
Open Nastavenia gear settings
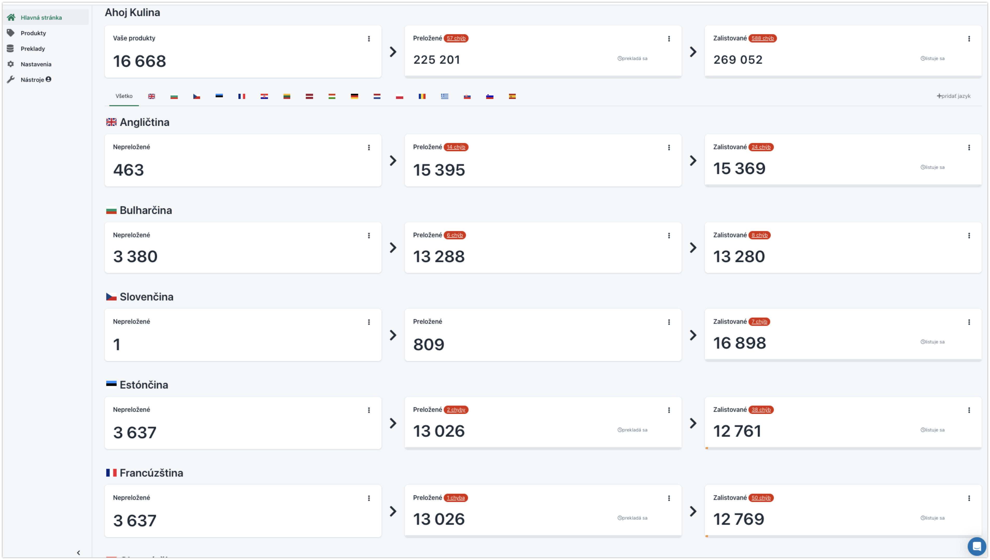(x=10, y=64)
